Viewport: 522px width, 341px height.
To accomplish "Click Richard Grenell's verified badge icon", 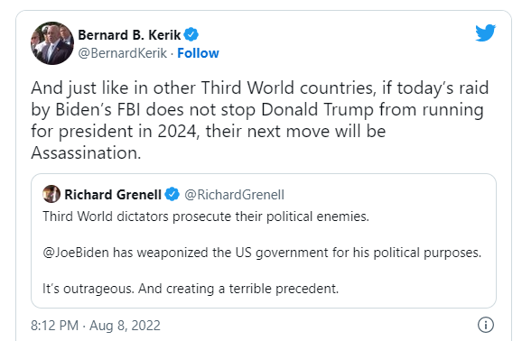I will 172,194.
